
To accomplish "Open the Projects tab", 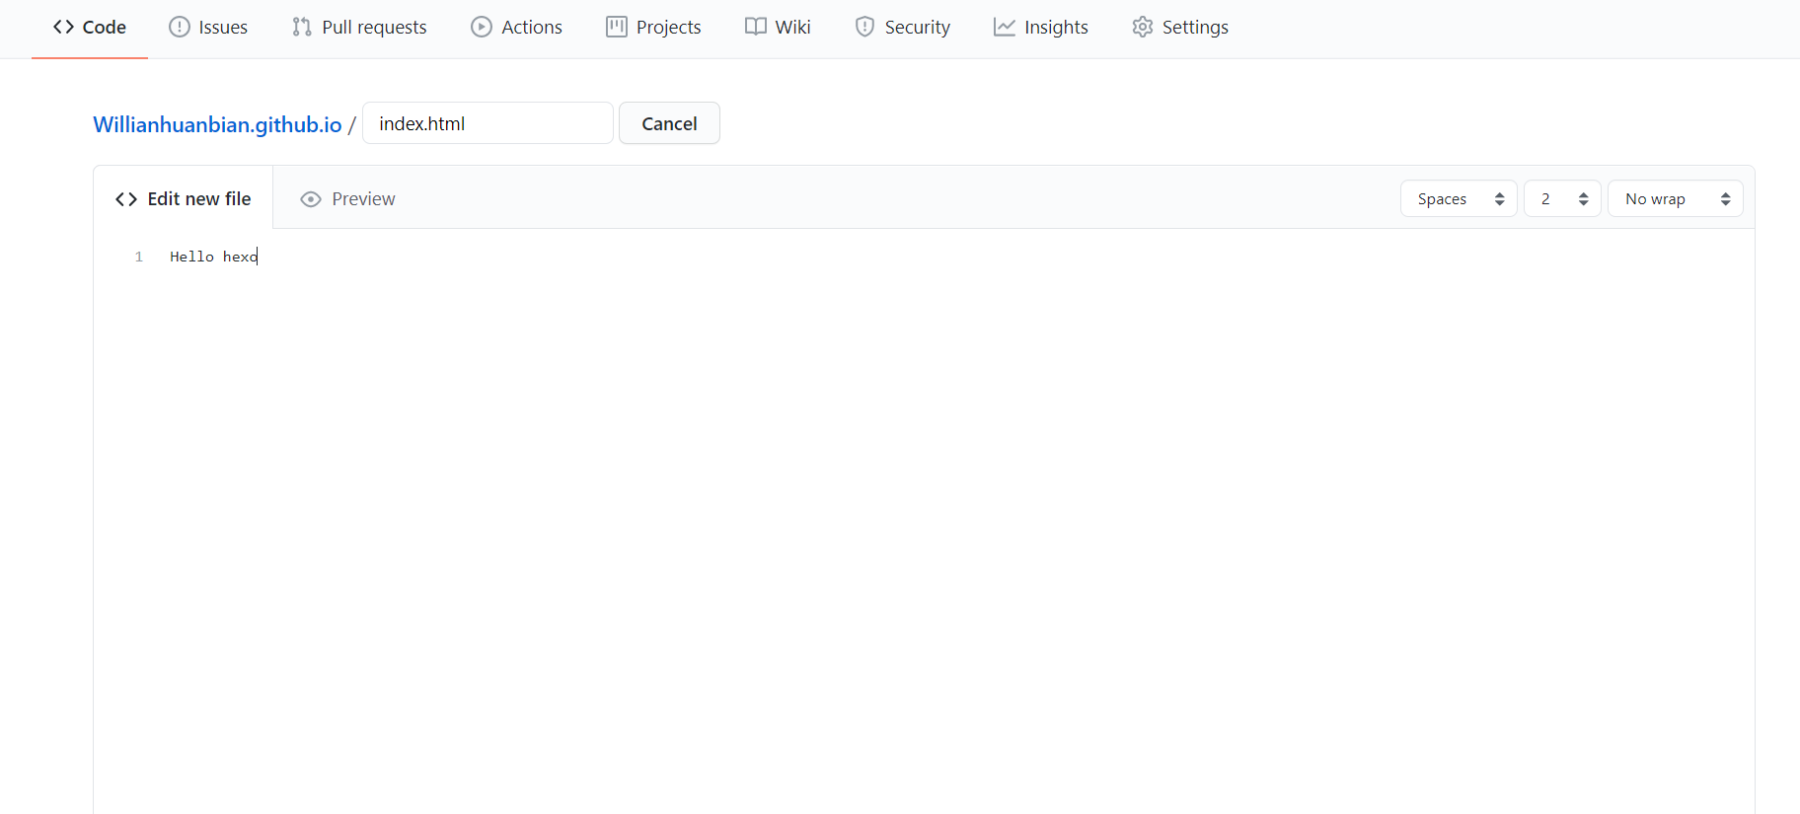I will (653, 27).
